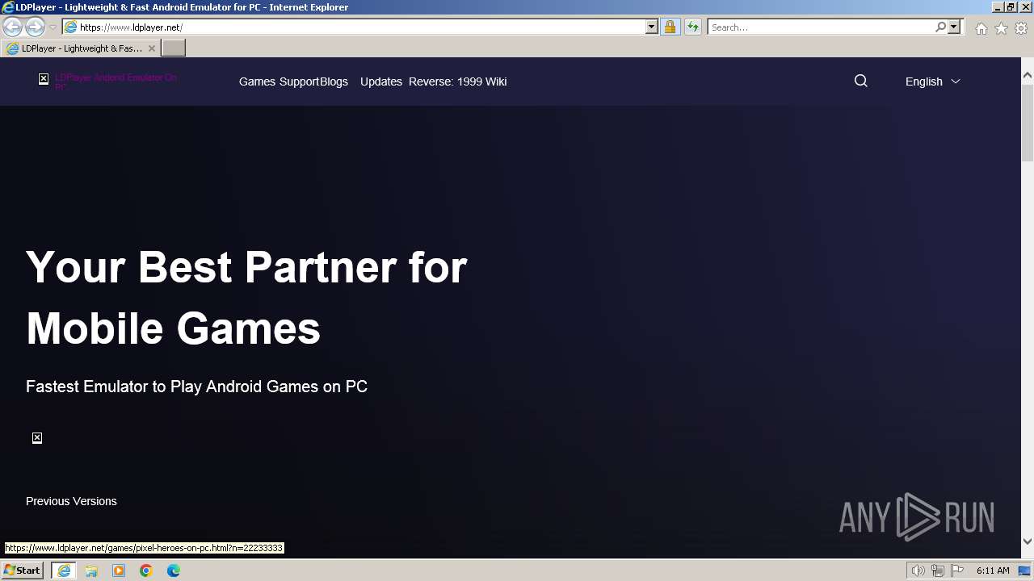Open the Home page icon
The height and width of the screenshot is (581, 1034).
coord(981,28)
